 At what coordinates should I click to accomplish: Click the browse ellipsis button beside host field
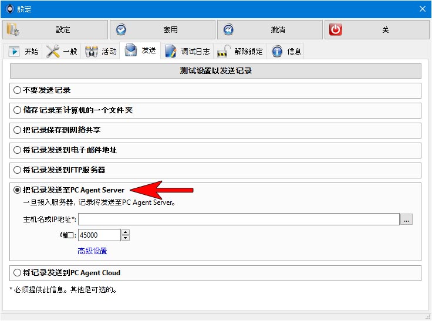click(x=406, y=219)
